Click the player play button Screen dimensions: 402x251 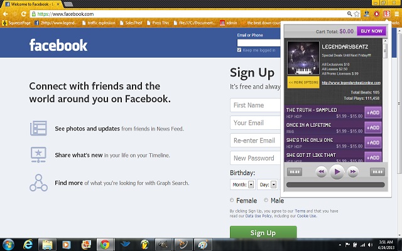pyautogui.click(x=337, y=171)
